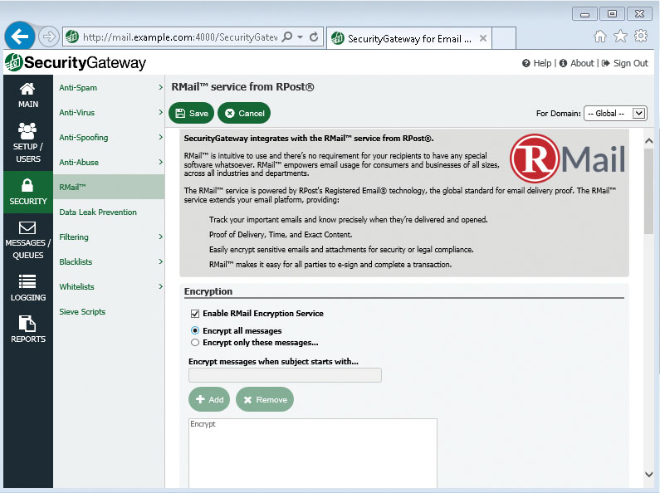Click the subject starts with input field
The height and width of the screenshot is (493, 660).
point(285,375)
